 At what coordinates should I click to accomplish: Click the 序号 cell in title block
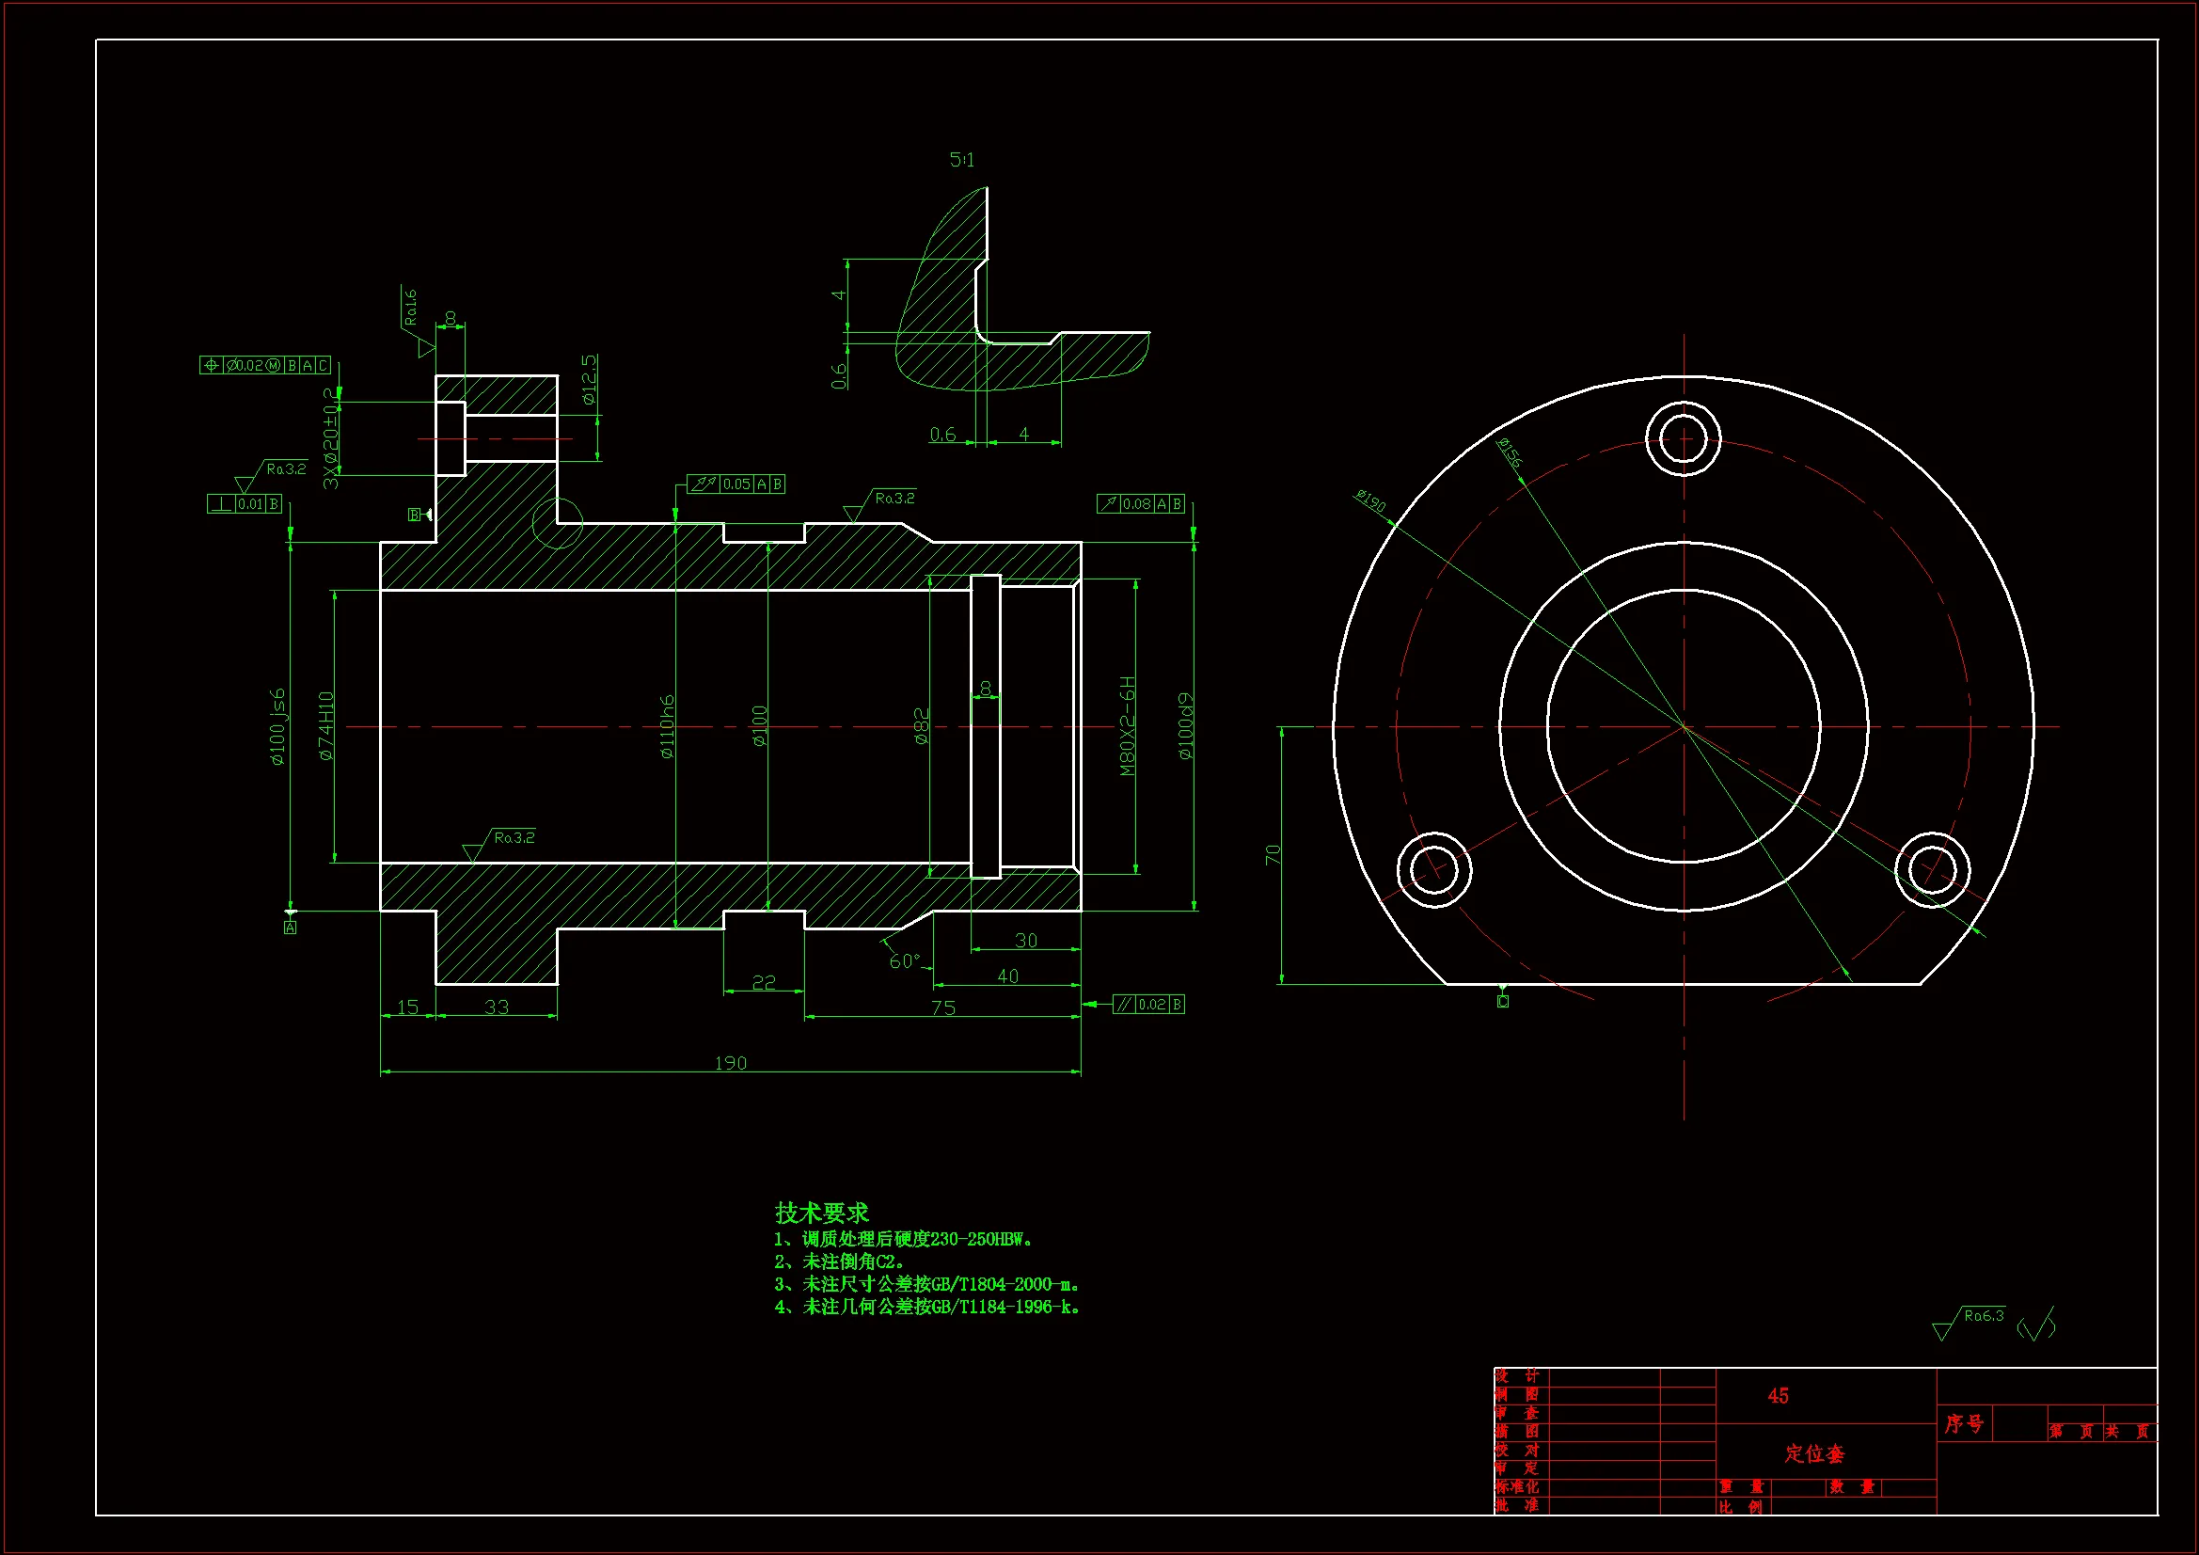(1965, 1423)
